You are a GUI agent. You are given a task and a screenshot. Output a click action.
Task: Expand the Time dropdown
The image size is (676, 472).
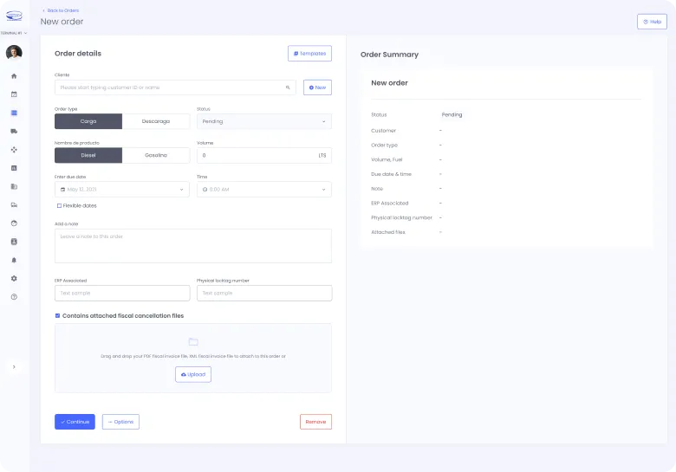pyautogui.click(x=263, y=189)
